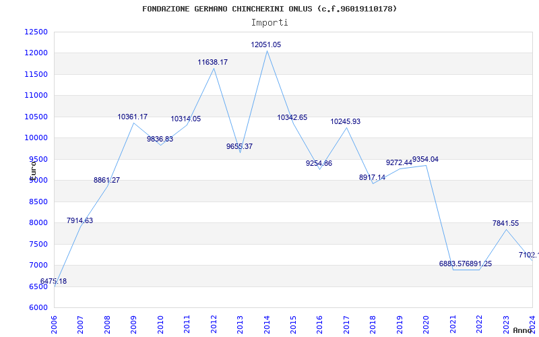Select the 2009 year axis label
This screenshot has height=337, width=539.
point(133,324)
